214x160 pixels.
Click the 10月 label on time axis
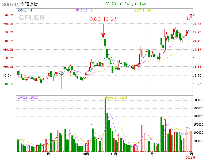(x=86, y=154)
